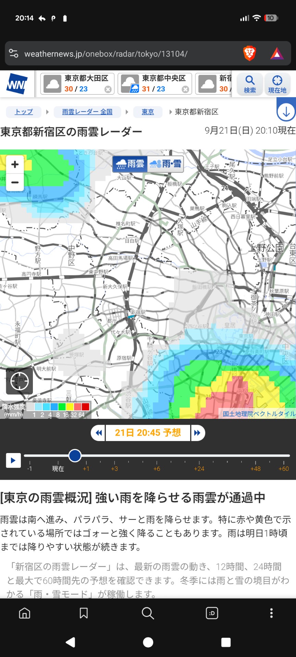Center map with crosshair locate icon
Viewport: 296px width, 657px height.
(x=20, y=381)
